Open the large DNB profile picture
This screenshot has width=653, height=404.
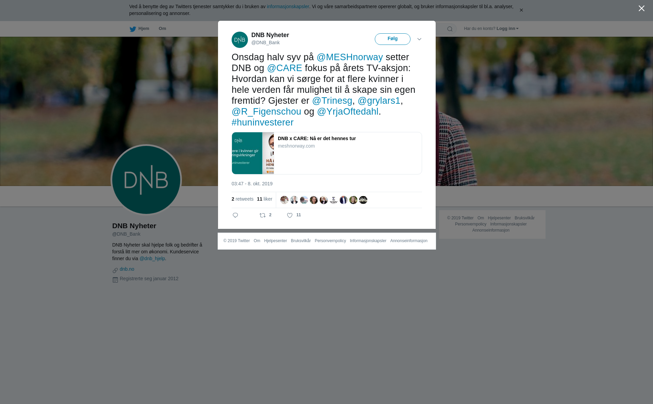coord(146,180)
